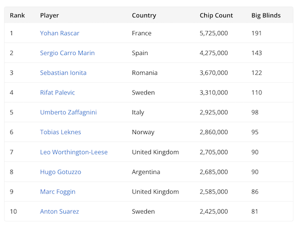The height and width of the screenshot is (226, 299).
Task: Click Leo Worthington-Leese link
Action: [74, 152]
